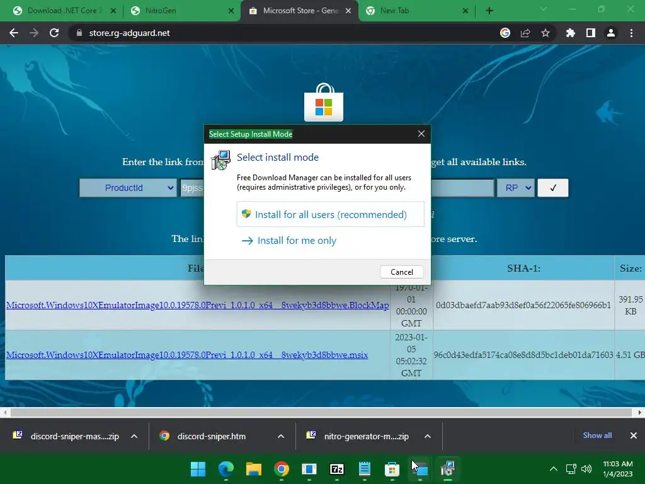Close the downloads bar

coord(634,435)
